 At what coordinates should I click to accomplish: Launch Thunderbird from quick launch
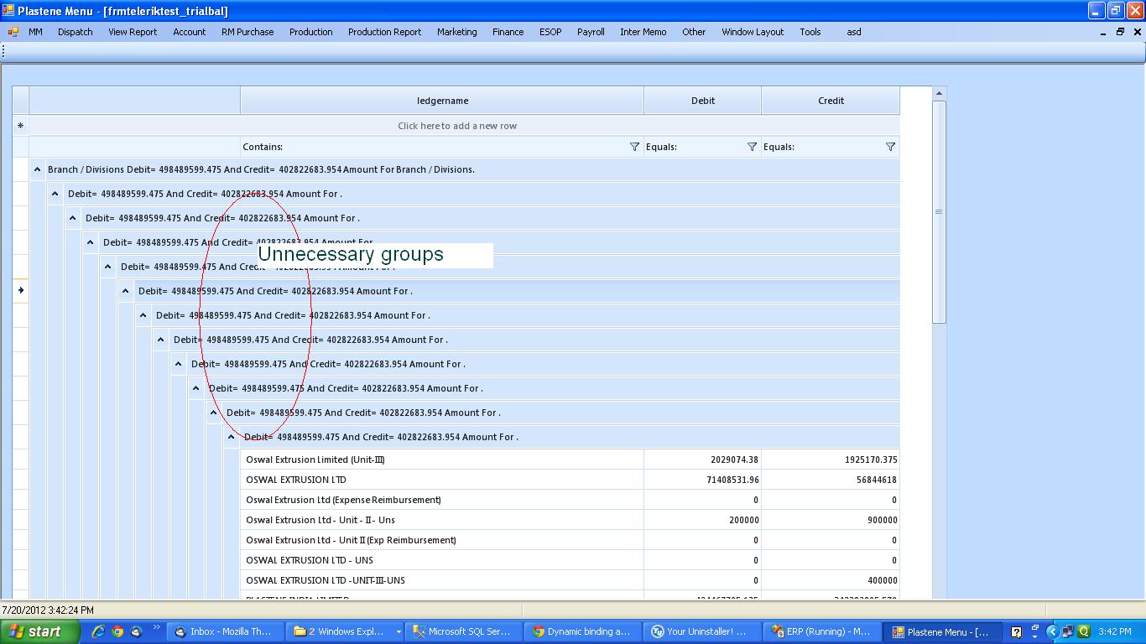coord(137,631)
